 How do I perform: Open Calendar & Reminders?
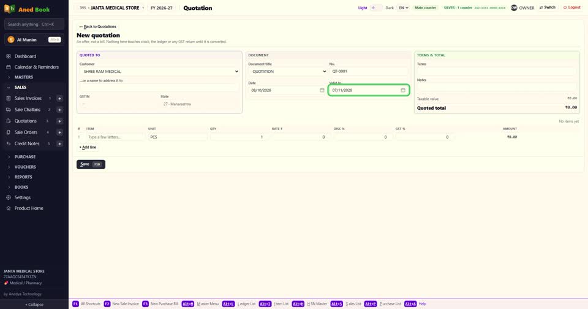click(x=36, y=67)
